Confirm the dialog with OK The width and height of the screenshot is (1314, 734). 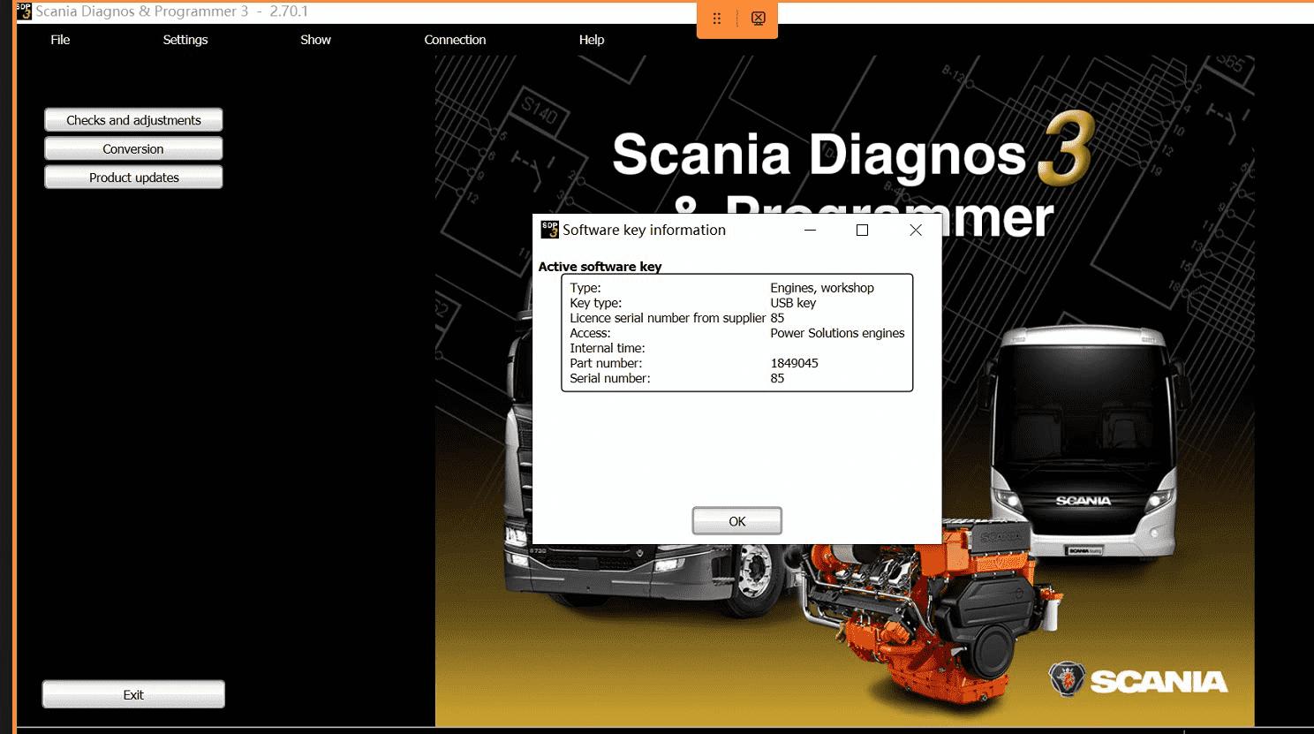tap(737, 521)
